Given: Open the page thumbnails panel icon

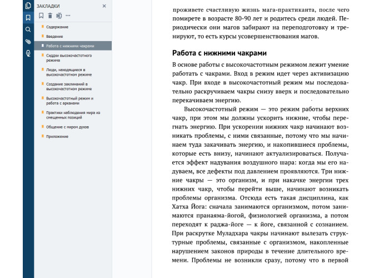Looking at the screenshot, I should coord(28,6).
